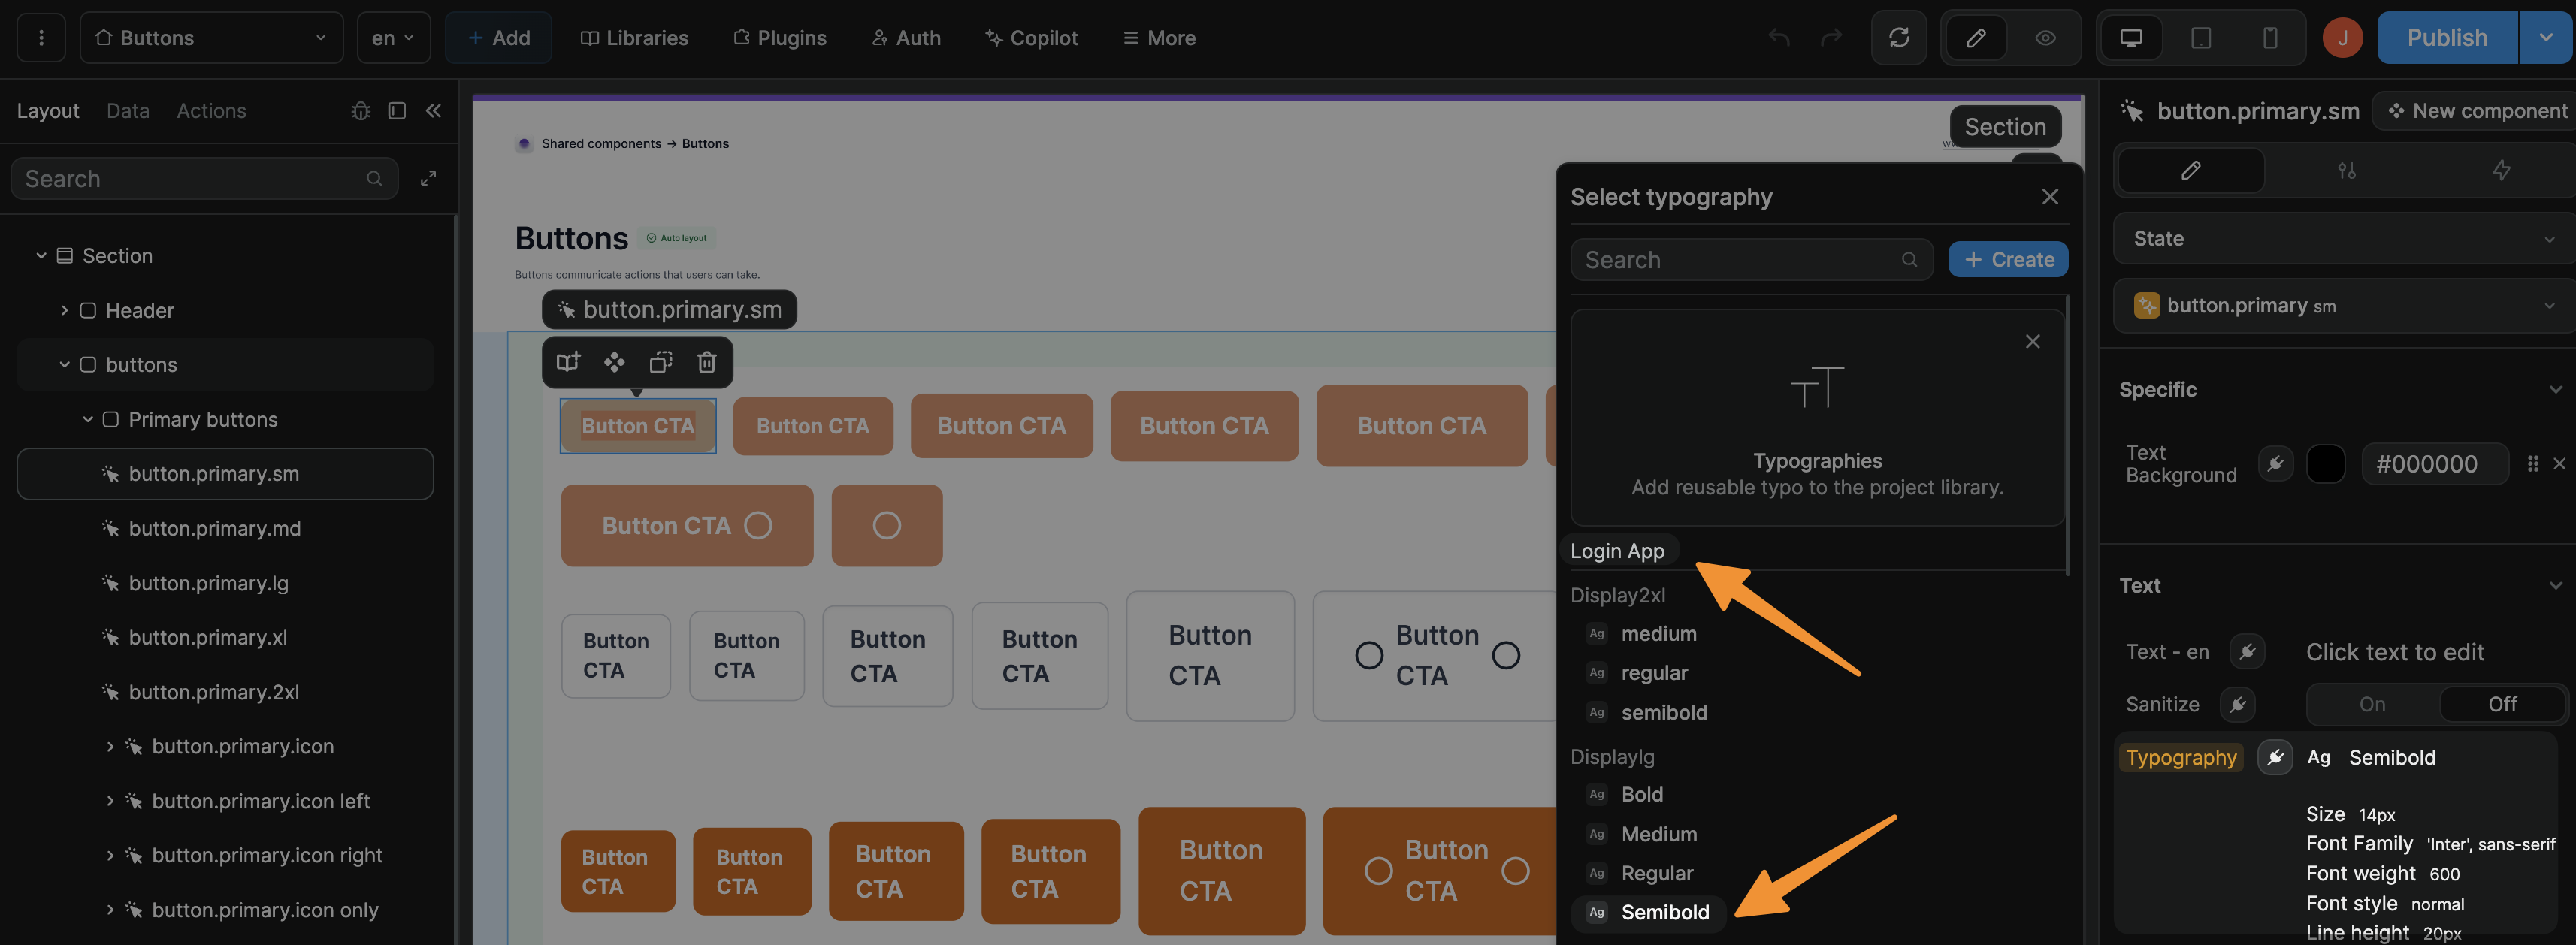
Task: Select tablet device preview icon
Action: pos(2200,38)
